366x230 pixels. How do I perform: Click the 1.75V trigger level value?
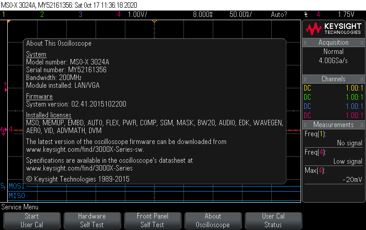pyautogui.click(x=346, y=15)
